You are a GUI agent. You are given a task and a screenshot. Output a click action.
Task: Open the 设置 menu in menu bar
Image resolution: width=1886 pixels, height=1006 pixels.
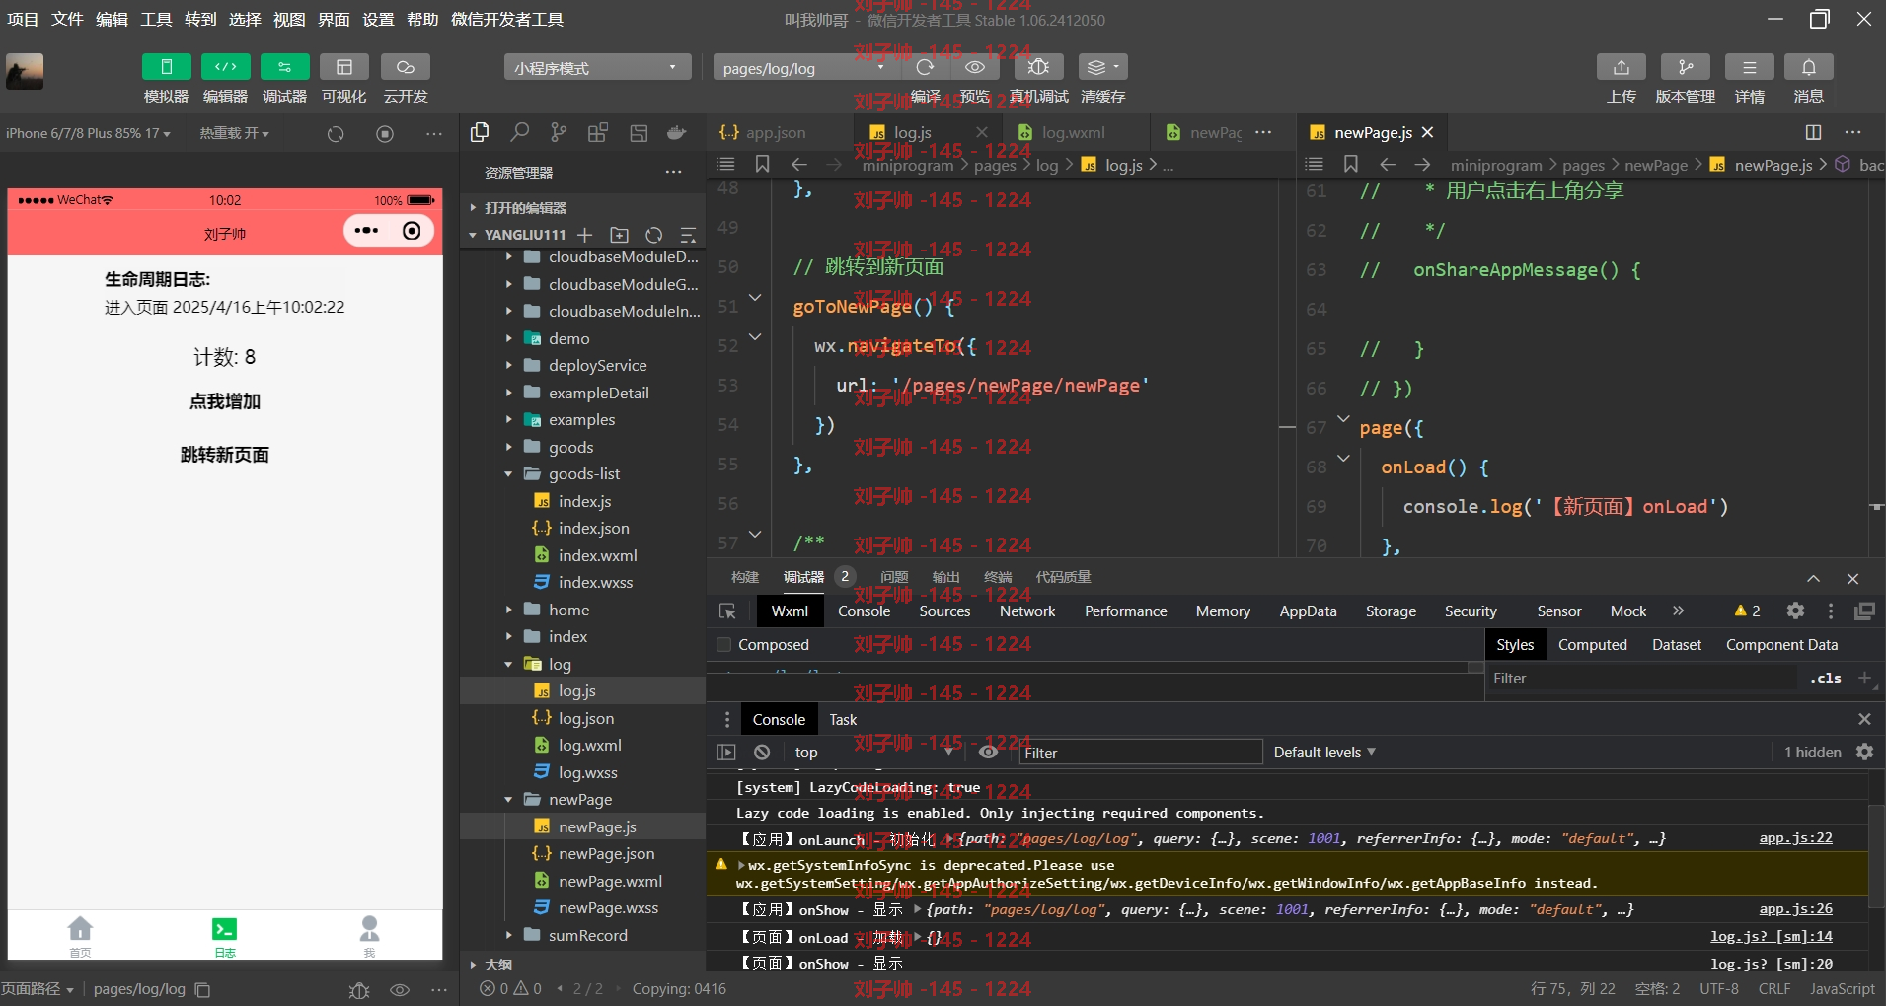378,19
